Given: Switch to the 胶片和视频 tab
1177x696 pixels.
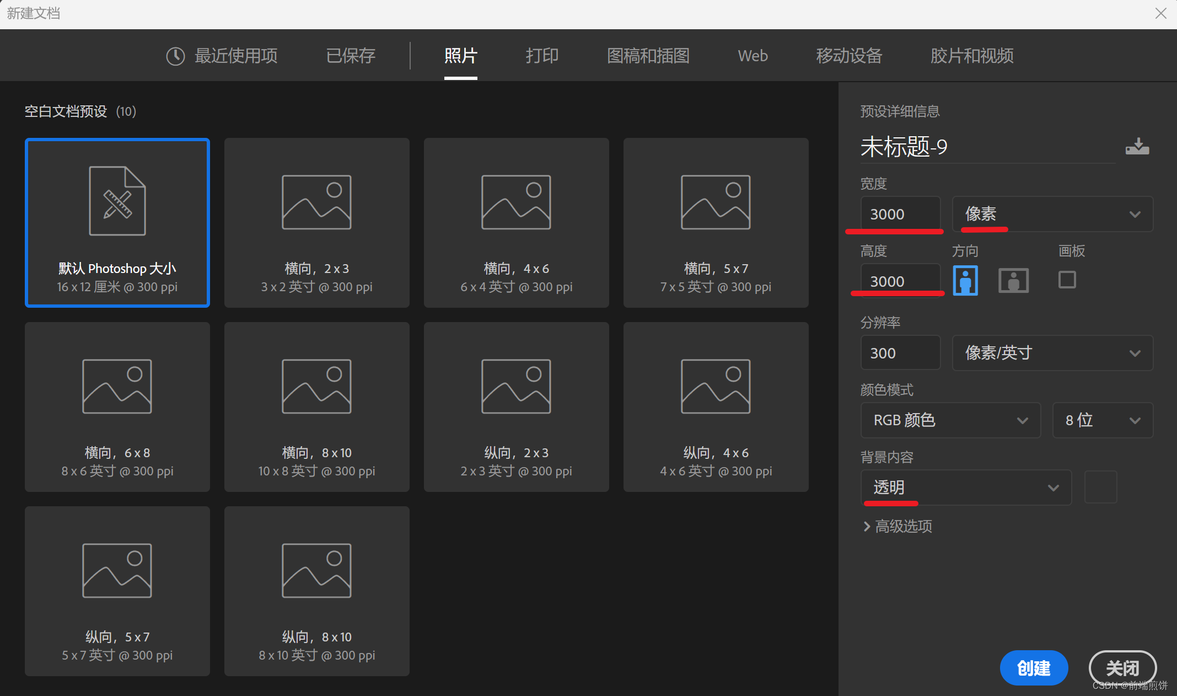Looking at the screenshot, I should (972, 56).
